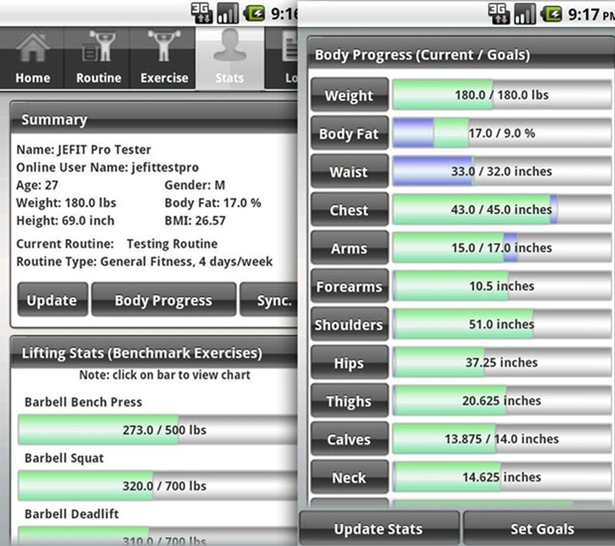Click the 33.0 / 32.0 inches waist bar
615x546 pixels.
pos(502,171)
